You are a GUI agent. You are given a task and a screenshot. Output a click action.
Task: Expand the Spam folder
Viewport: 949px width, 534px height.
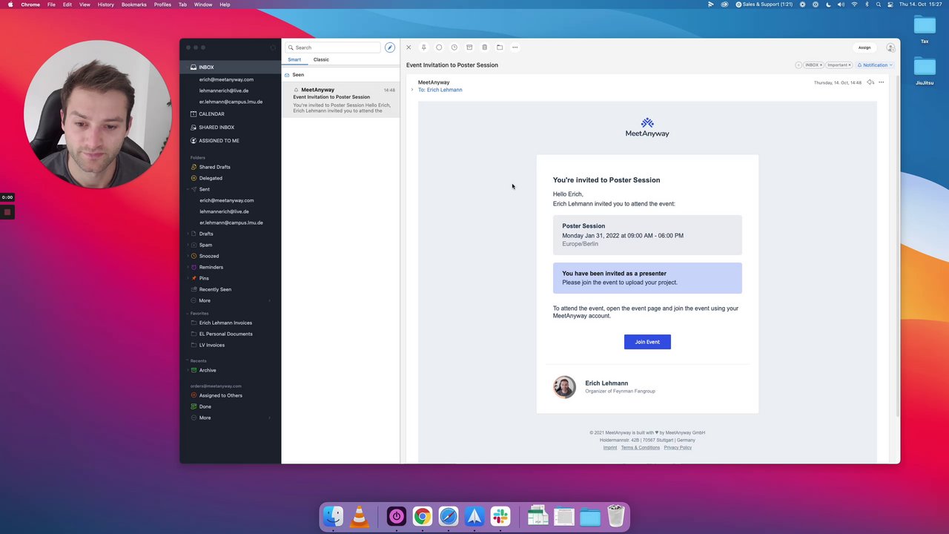pyautogui.click(x=188, y=245)
